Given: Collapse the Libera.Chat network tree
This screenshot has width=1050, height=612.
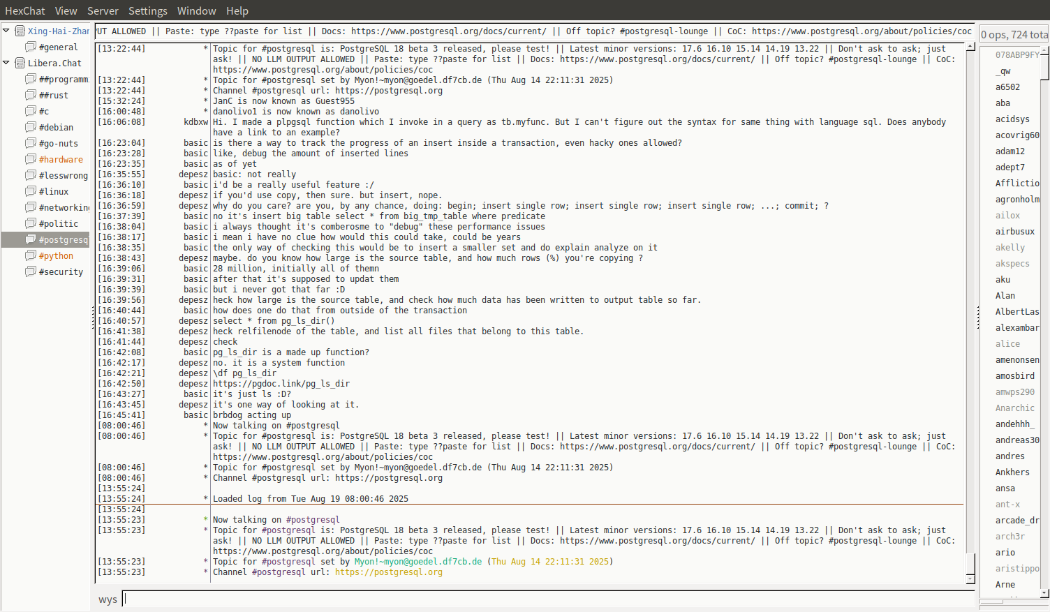Looking at the screenshot, I should (6, 63).
